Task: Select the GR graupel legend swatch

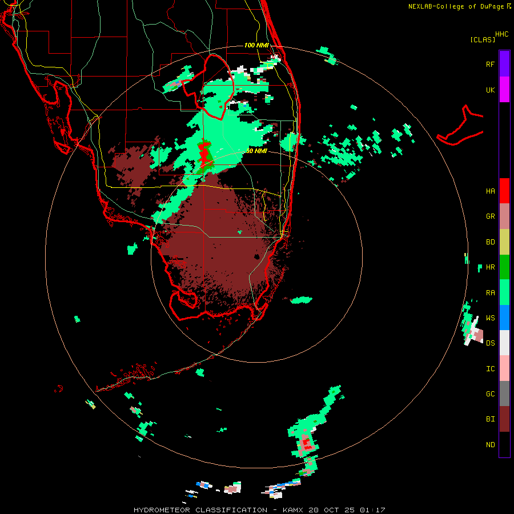Action: coord(504,216)
